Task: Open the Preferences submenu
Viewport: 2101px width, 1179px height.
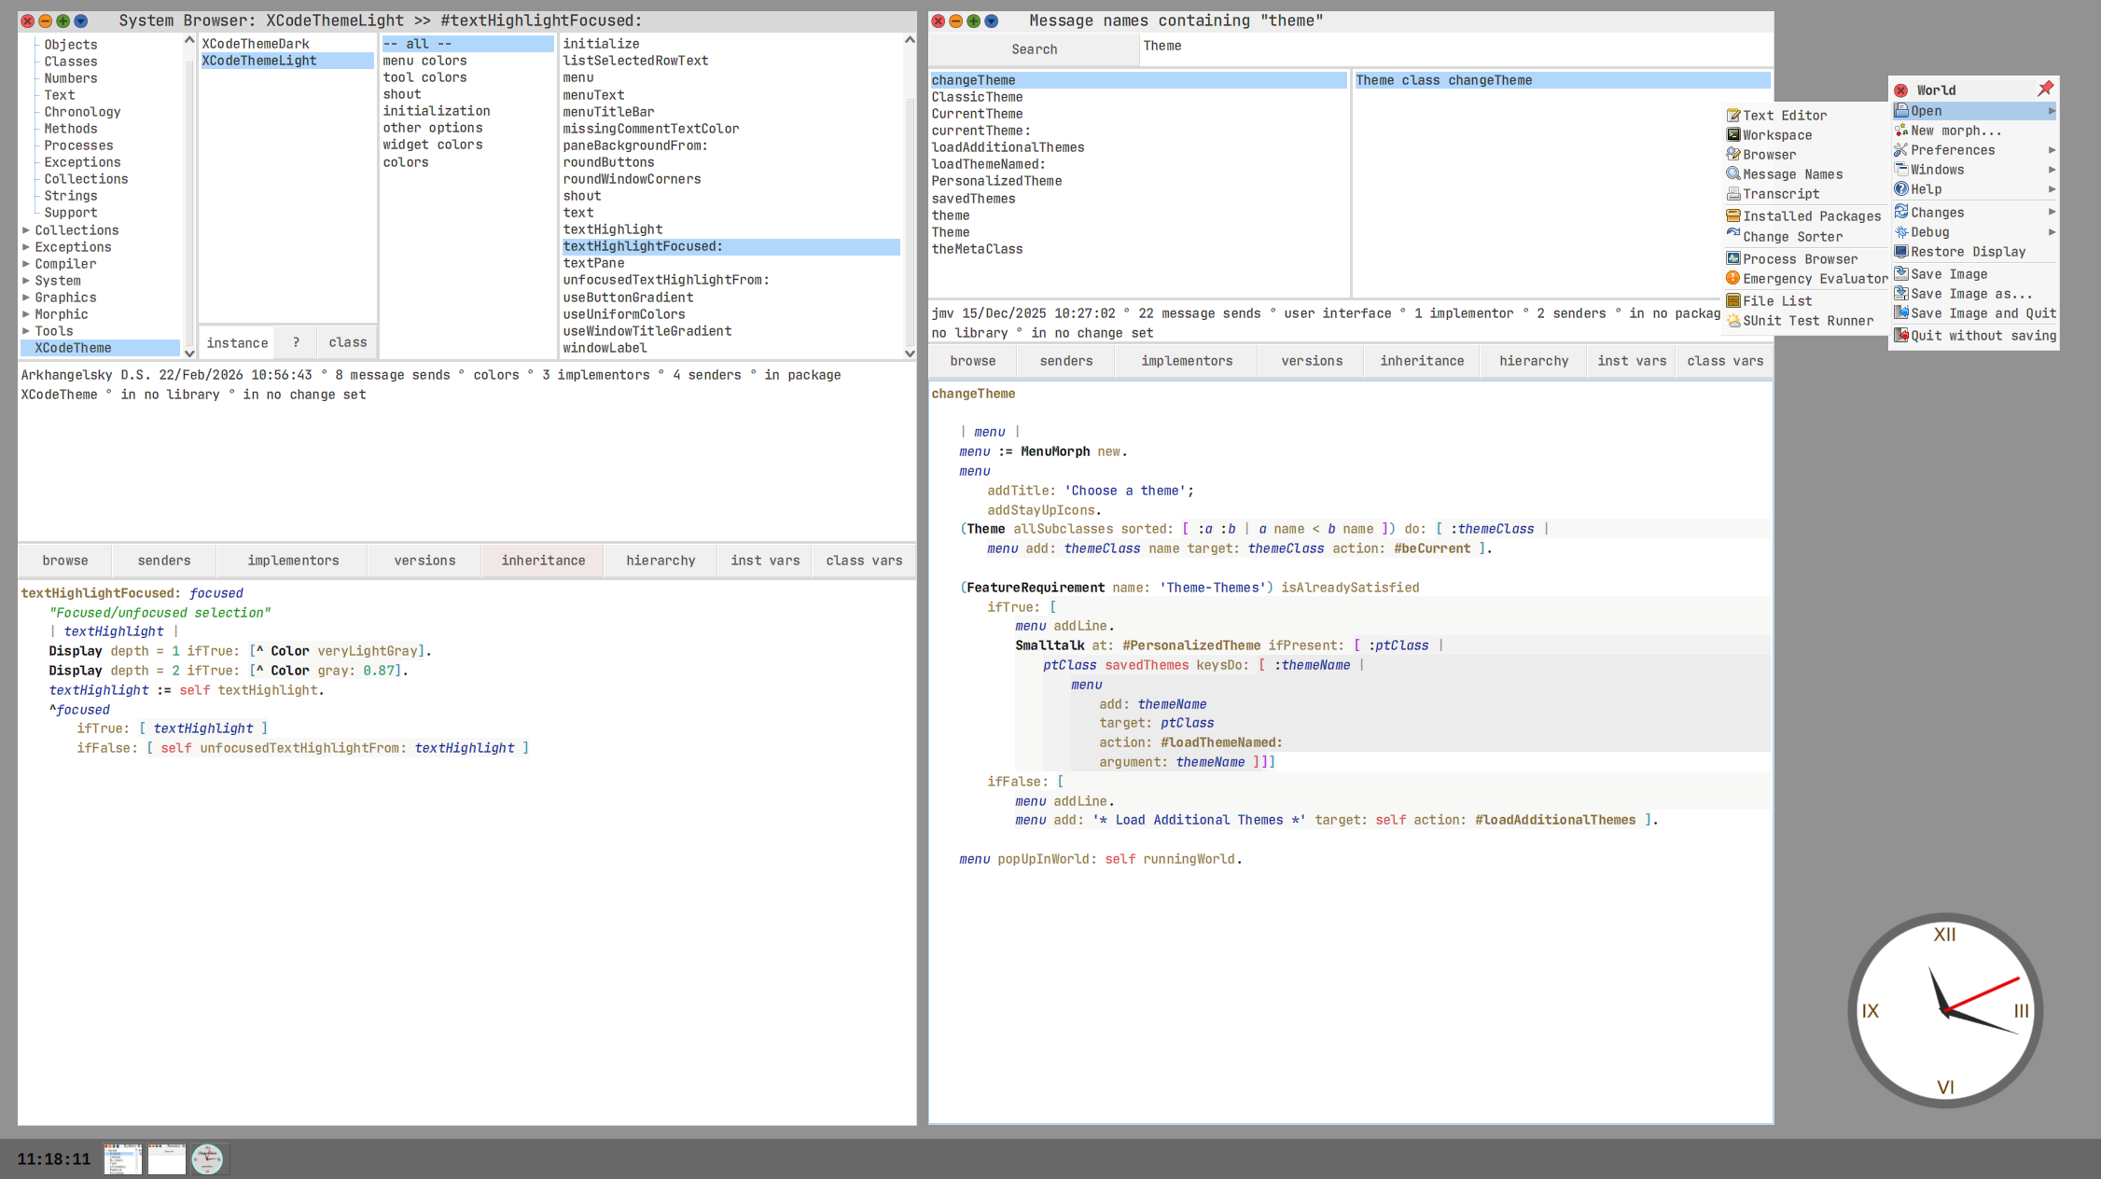Action: click(1952, 150)
